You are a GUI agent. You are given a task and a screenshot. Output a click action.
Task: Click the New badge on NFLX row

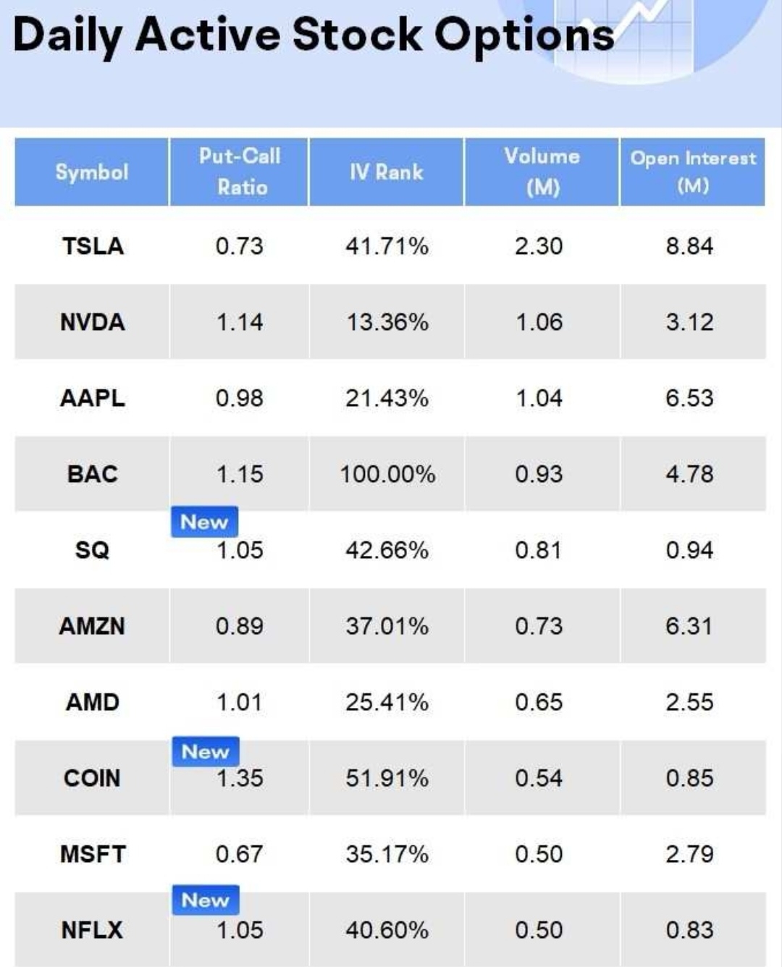[x=205, y=900]
